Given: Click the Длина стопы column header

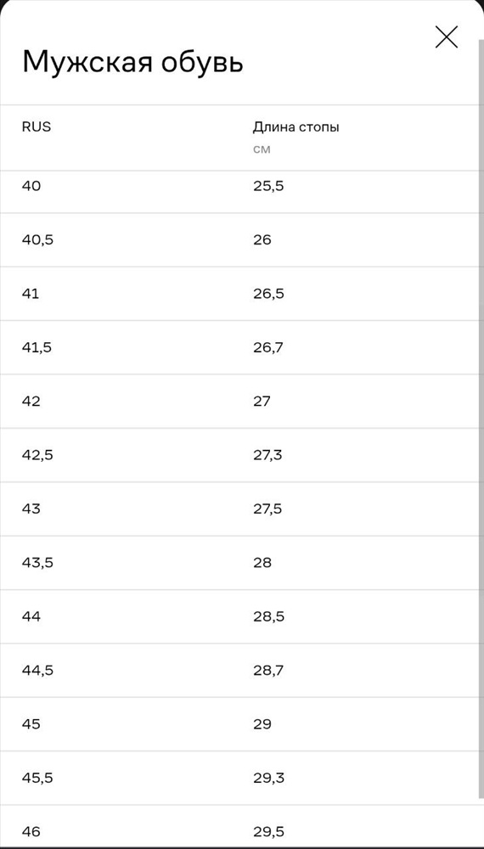Looking at the screenshot, I should (296, 128).
